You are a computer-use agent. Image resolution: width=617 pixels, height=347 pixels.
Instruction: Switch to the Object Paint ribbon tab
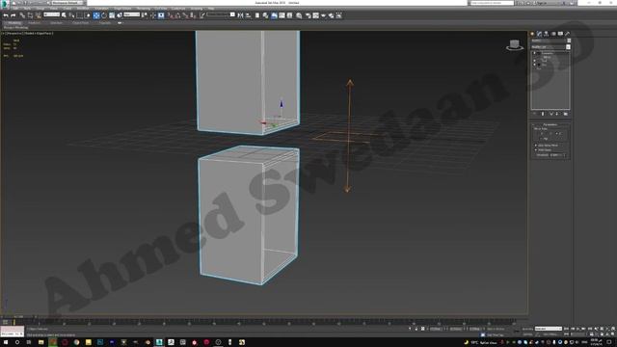[81, 23]
